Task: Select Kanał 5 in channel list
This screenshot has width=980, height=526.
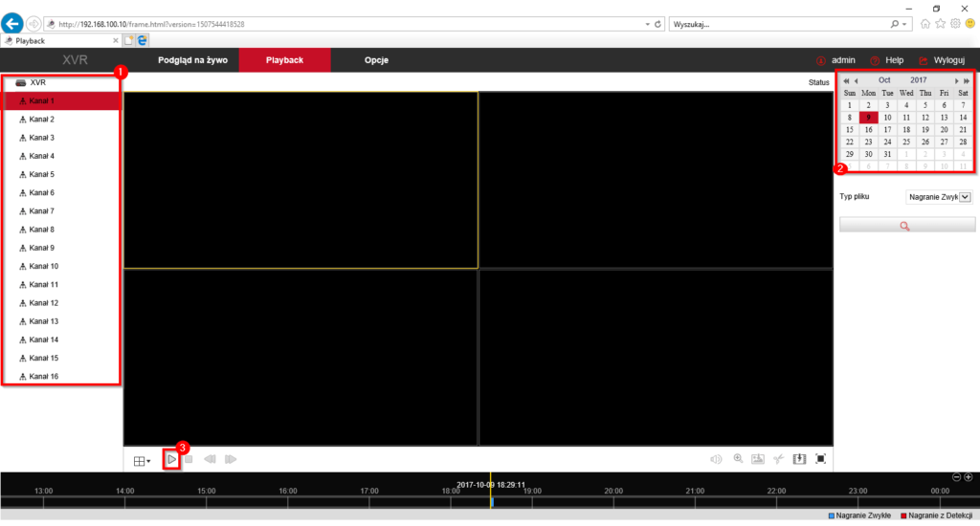Action: point(41,175)
